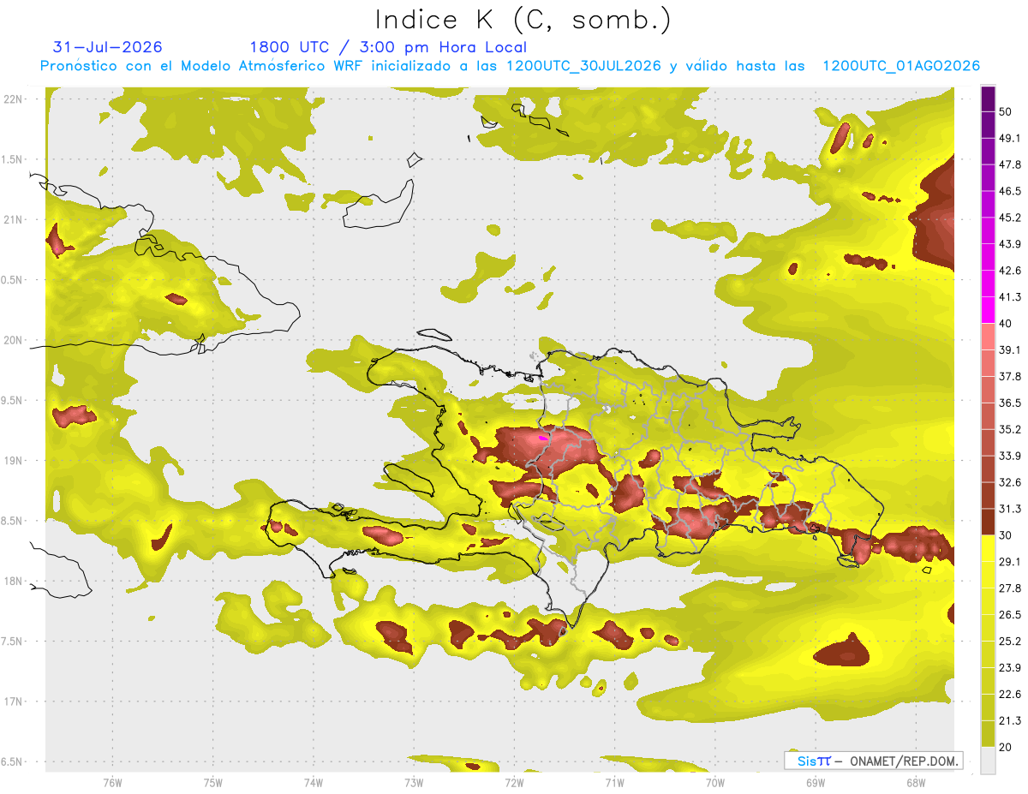
Task: Click the "18N" latitude label
Action: pyautogui.click(x=13, y=582)
